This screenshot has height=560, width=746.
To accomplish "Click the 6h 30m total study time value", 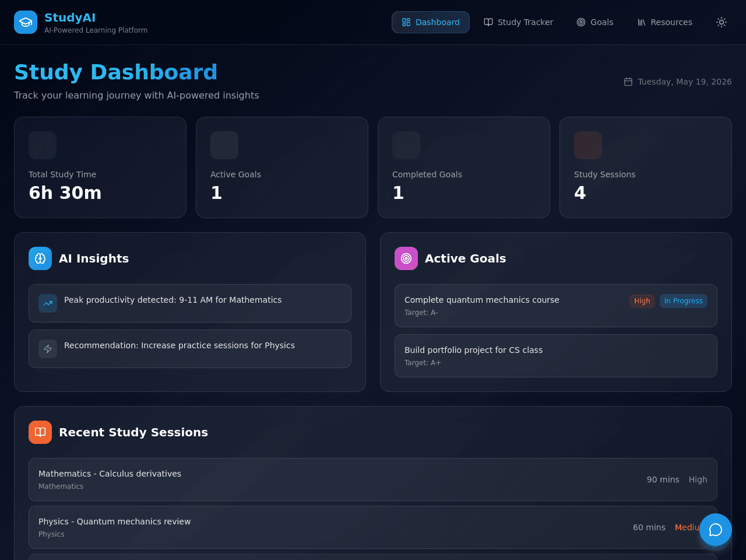I will pos(65,192).
